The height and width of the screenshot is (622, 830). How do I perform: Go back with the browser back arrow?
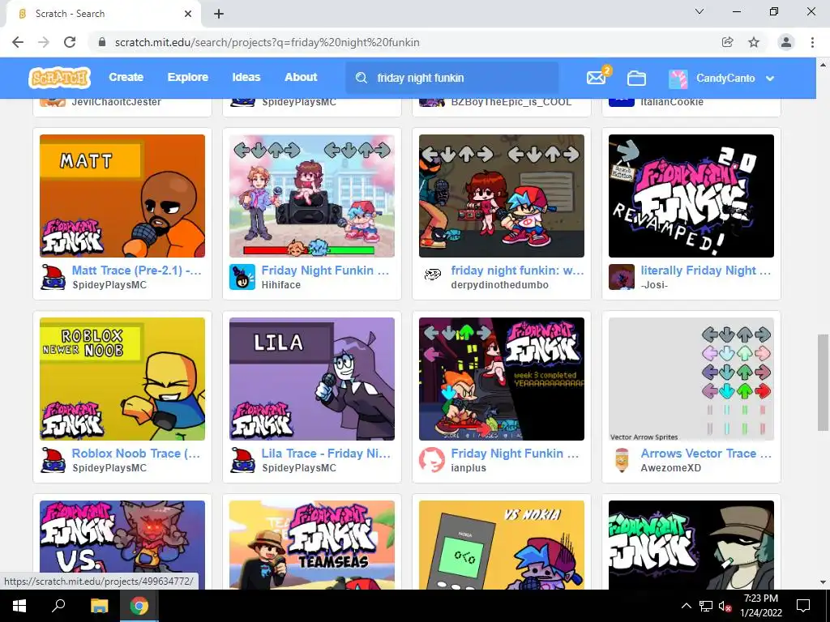pyautogui.click(x=18, y=42)
